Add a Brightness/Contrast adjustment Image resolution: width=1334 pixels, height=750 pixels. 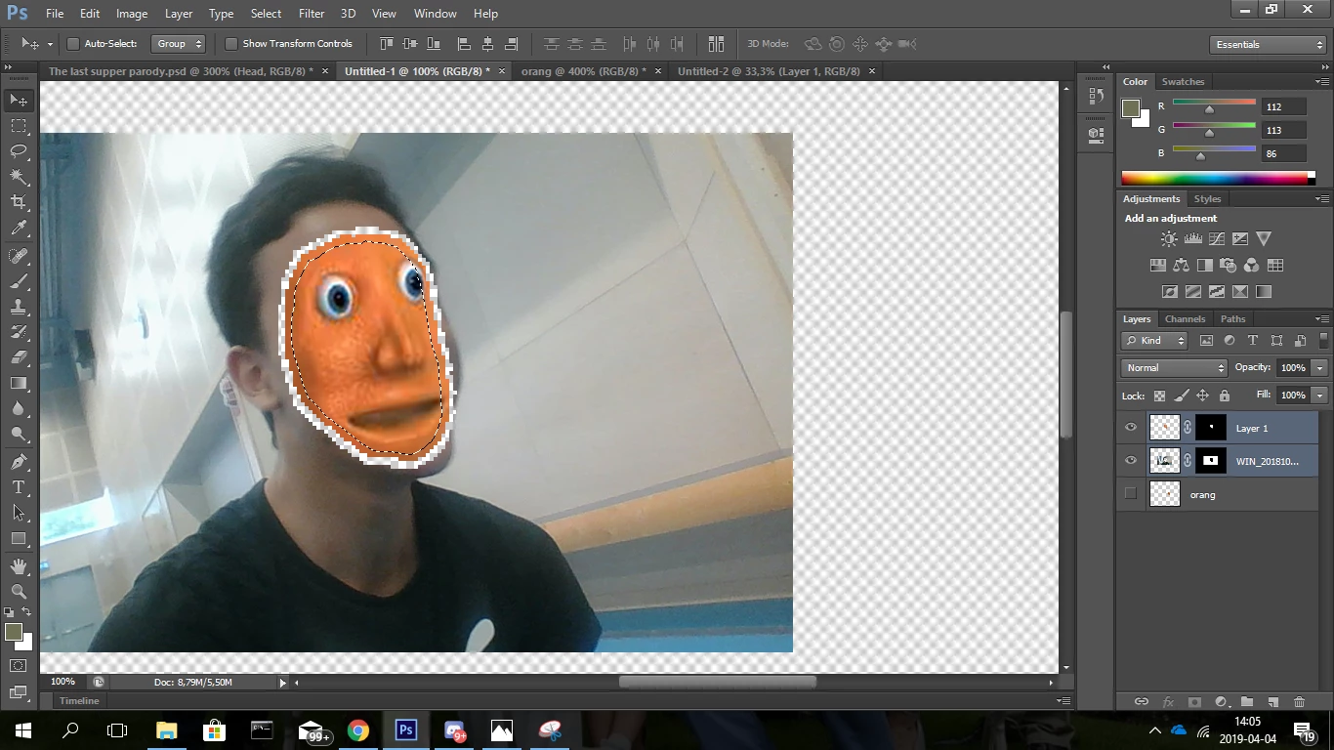click(1169, 238)
